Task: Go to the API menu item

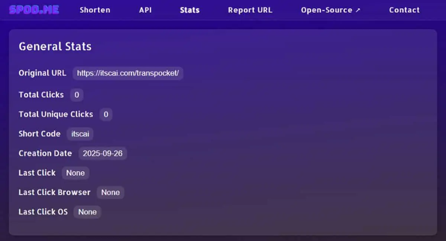Action: pos(145,10)
